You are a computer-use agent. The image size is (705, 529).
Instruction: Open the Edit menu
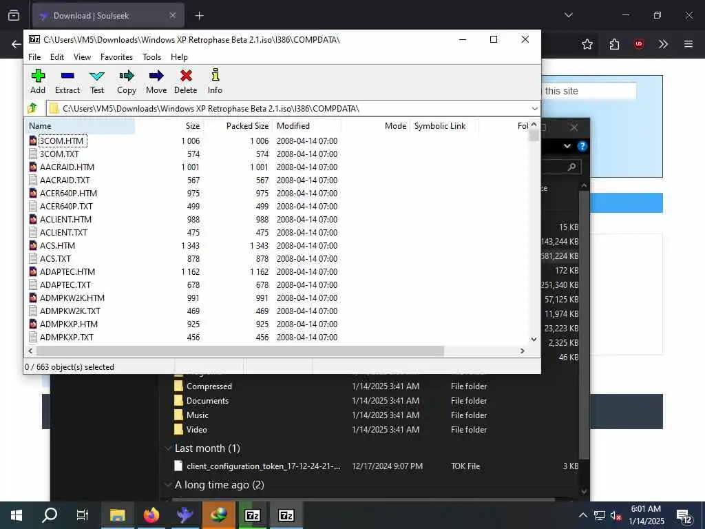click(57, 57)
